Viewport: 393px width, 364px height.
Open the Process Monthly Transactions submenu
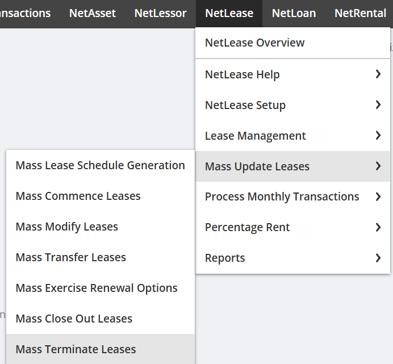click(x=282, y=196)
